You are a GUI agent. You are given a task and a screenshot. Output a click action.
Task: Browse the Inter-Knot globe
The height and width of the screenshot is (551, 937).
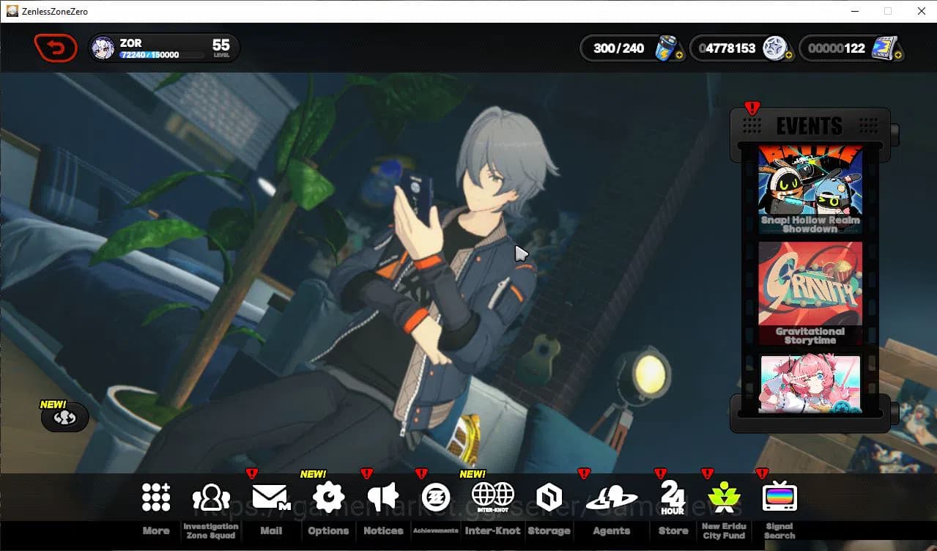pyautogui.click(x=492, y=495)
